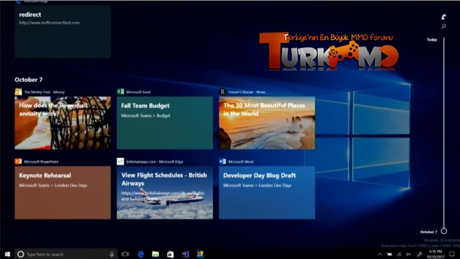Click the icon above the timeline search
This screenshot has width=460, height=259.
coord(444,17)
